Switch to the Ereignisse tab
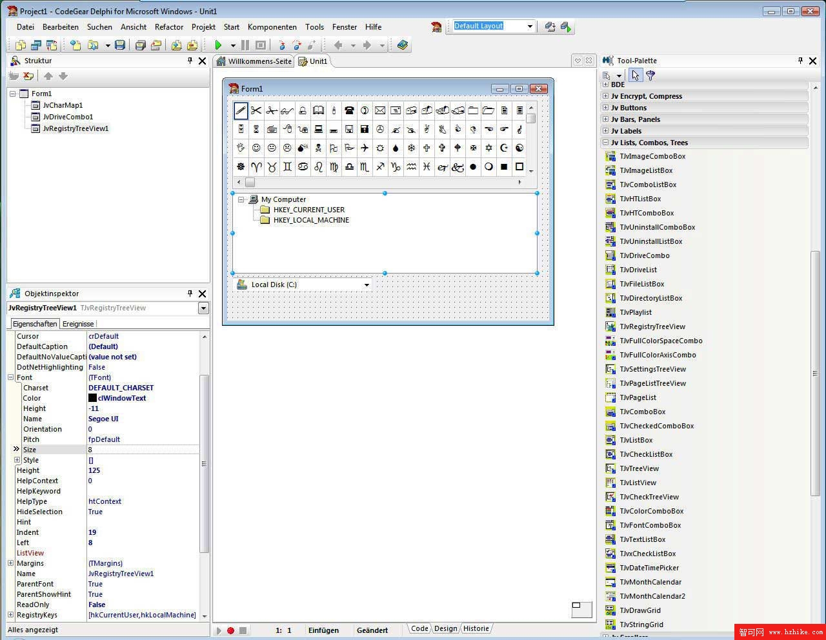 point(78,324)
